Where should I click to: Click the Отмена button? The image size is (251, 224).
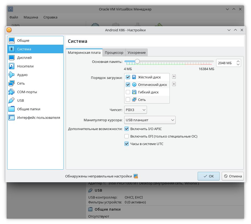pos(233,176)
